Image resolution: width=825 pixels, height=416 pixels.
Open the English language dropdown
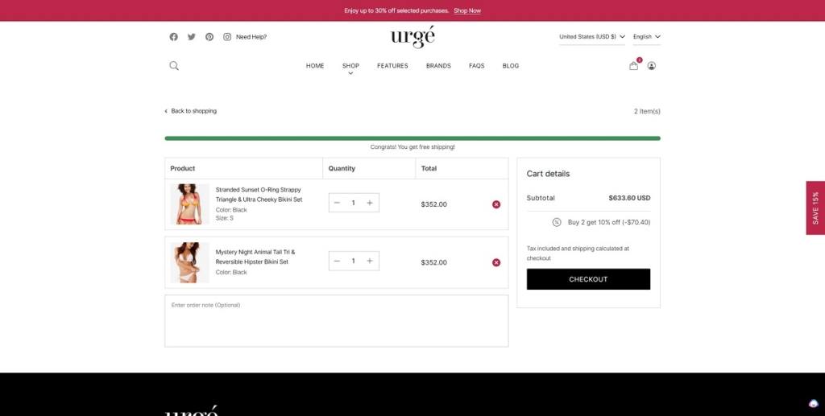click(x=646, y=37)
